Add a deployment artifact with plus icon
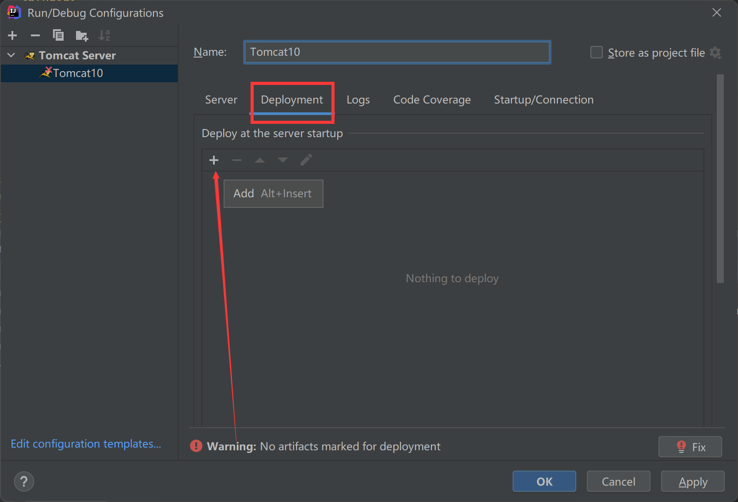Screen dimensions: 738x502 point(214,160)
